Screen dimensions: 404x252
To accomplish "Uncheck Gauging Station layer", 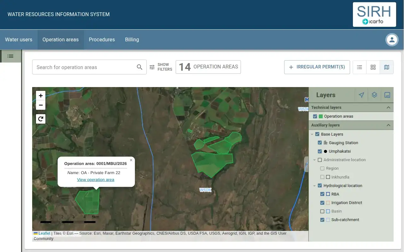I will (320, 143).
